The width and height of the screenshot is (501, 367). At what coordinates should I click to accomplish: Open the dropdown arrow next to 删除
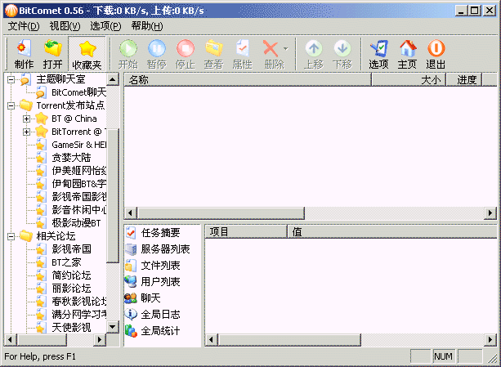tap(286, 48)
